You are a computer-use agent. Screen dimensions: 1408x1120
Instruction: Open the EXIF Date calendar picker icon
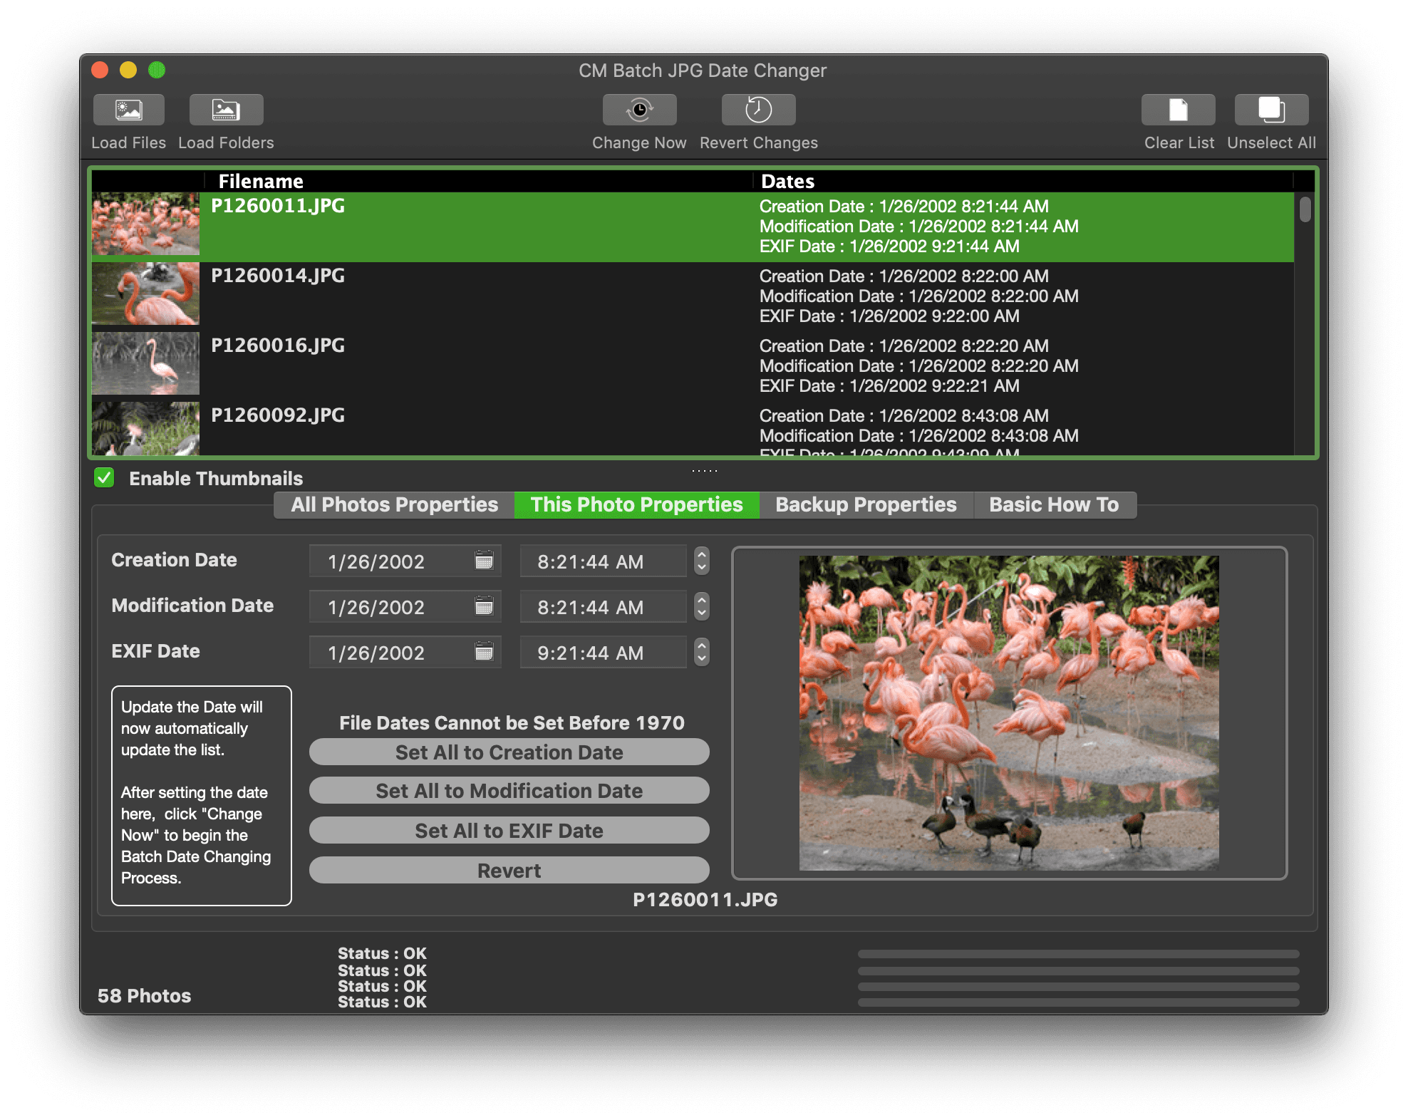[x=484, y=652]
